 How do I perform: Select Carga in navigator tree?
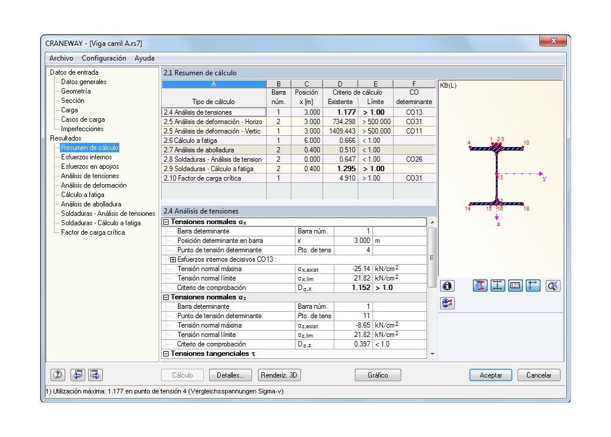69,110
